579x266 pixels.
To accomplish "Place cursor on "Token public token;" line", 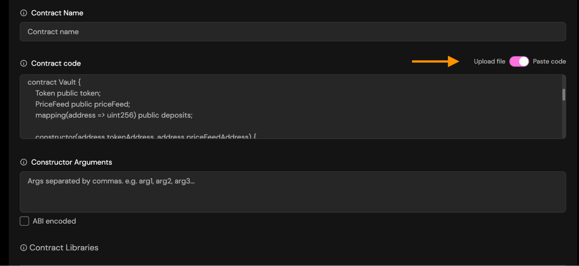I will tap(68, 93).
